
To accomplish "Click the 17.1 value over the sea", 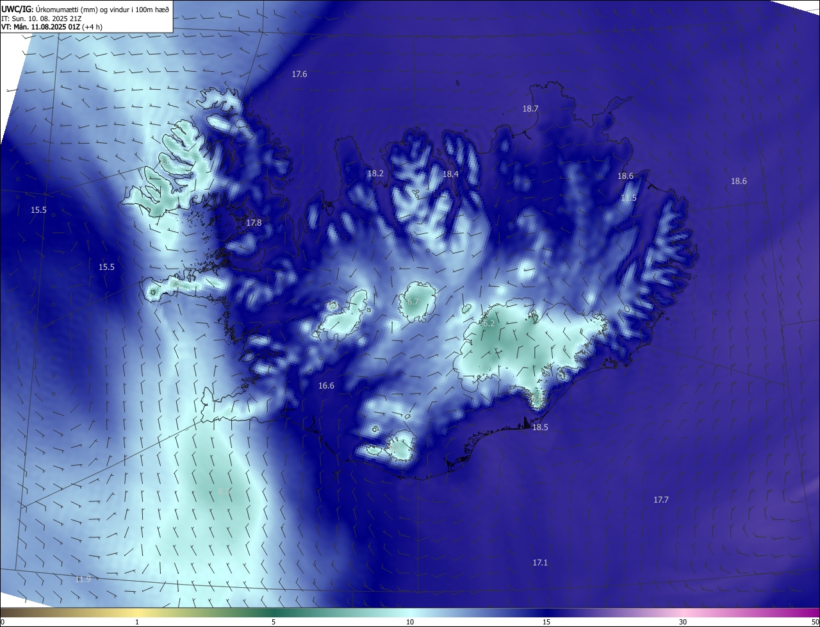I will click(x=540, y=563).
